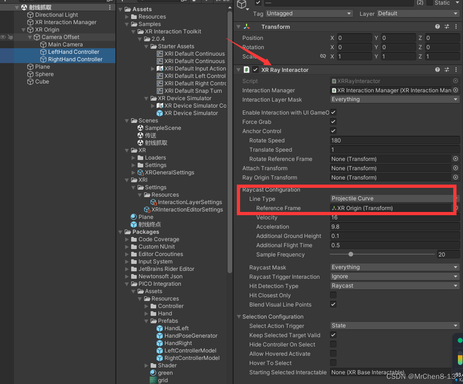Click the Script field object selector icon
This screenshot has width=463, height=384.
pyautogui.click(x=455, y=80)
